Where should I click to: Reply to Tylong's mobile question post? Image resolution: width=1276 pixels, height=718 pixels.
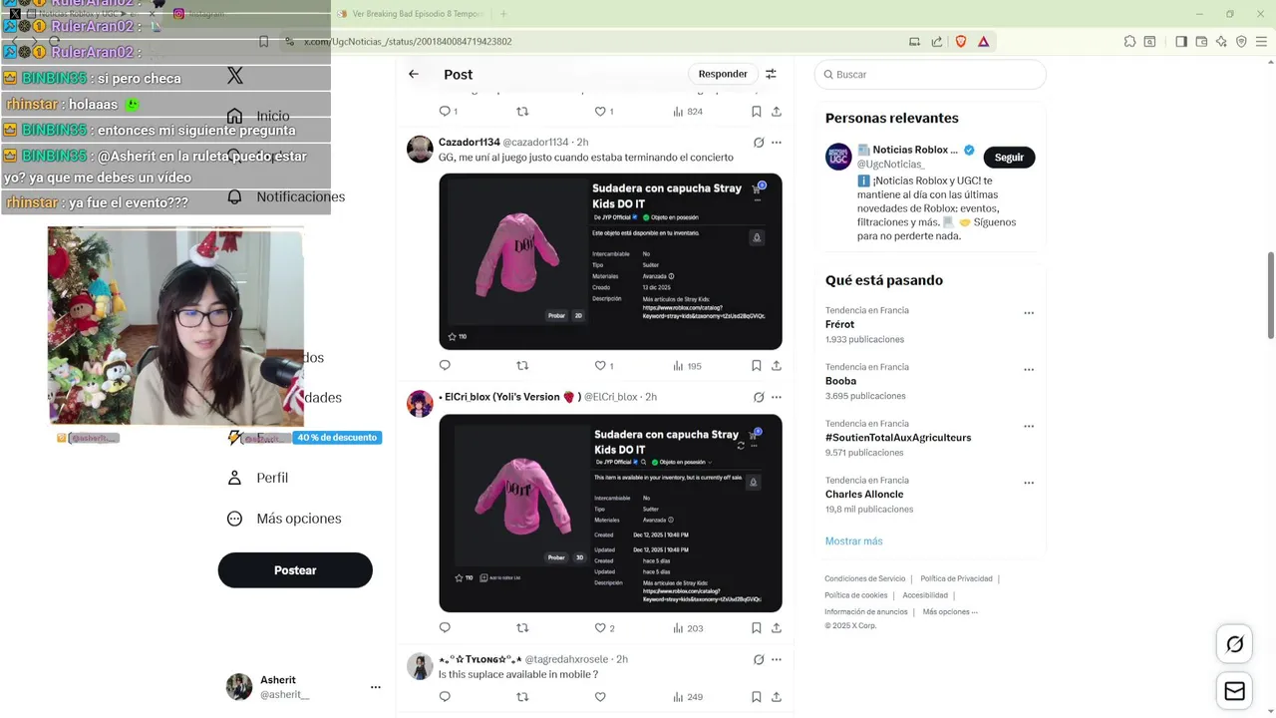point(445,697)
